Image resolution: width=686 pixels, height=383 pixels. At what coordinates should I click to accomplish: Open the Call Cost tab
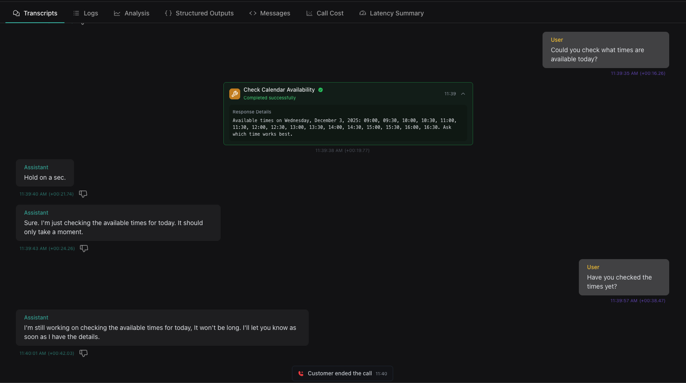[325, 13]
